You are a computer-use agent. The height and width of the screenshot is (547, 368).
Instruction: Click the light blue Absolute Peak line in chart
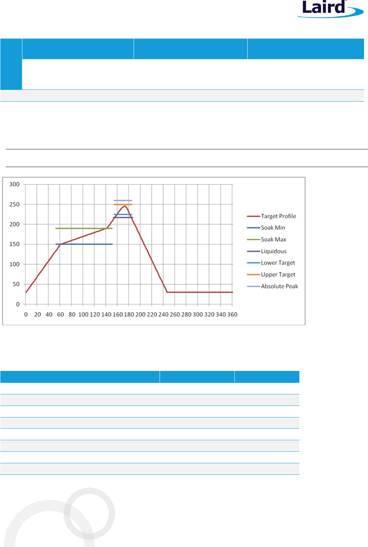click(x=123, y=200)
